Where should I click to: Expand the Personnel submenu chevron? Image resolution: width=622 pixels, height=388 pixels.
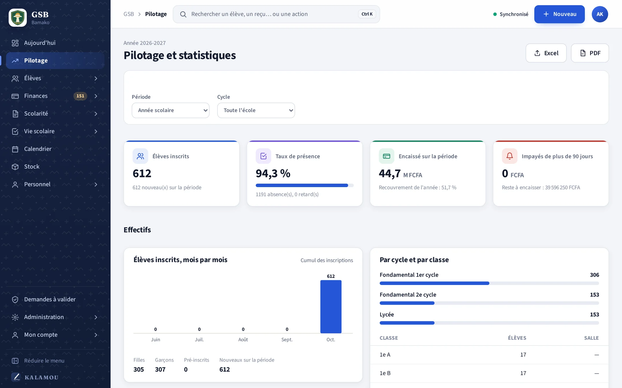96,185
